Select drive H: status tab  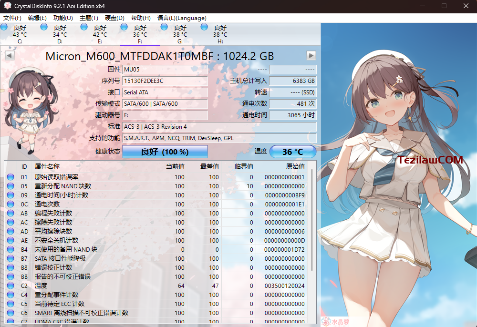click(220, 34)
